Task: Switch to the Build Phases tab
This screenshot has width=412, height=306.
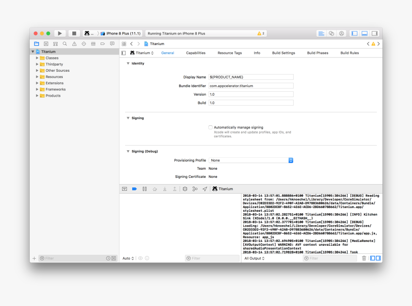Action: tap(318, 53)
